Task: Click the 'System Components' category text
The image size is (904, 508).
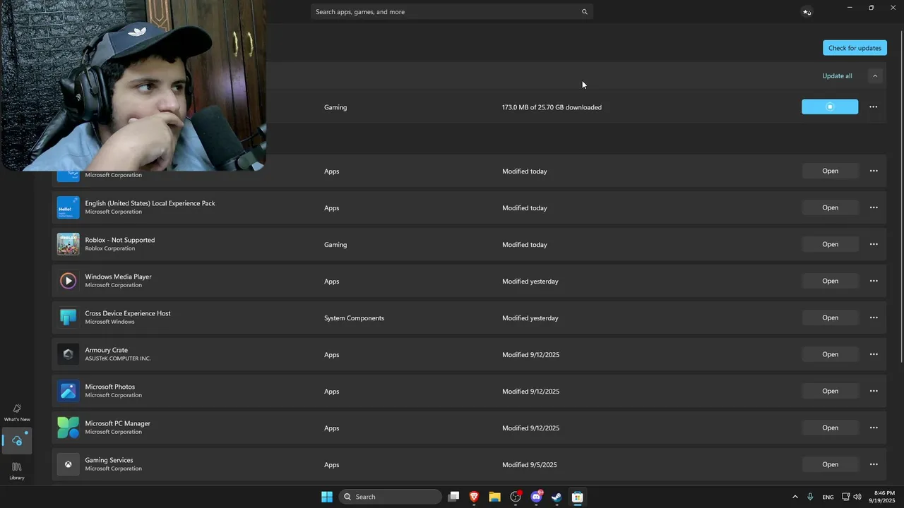Action: pyautogui.click(x=354, y=318)
